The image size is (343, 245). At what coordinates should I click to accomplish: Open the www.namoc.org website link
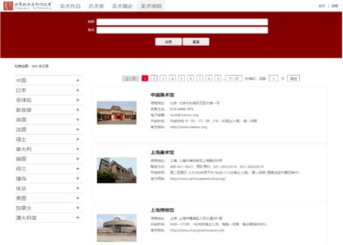(x=189, y=127)
